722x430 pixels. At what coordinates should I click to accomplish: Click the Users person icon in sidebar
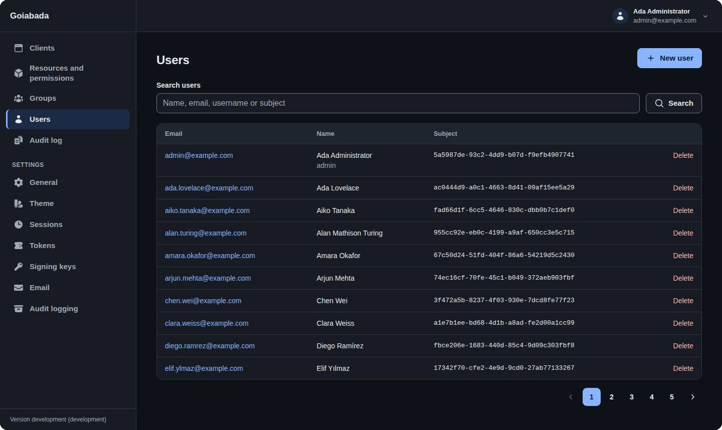tap(19, 119)
